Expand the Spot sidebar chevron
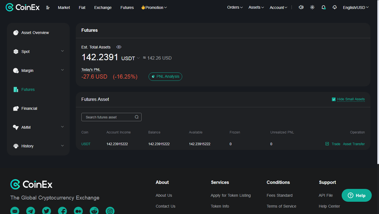Viewport: 379px width, 214px height. point(62,51)
